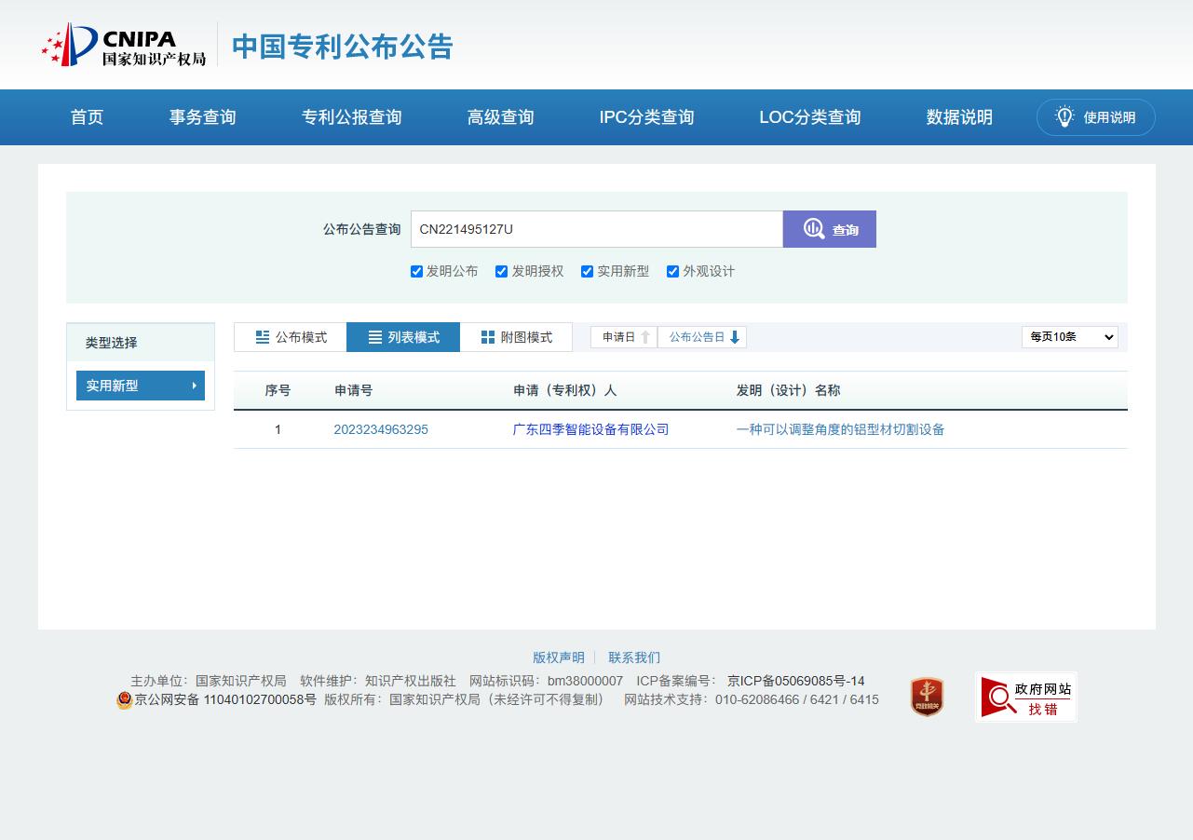Expand the 实用新型 type selection arrow
Image resolution: width=1193 pixels, height=840 pixels.
click(195, 385)
